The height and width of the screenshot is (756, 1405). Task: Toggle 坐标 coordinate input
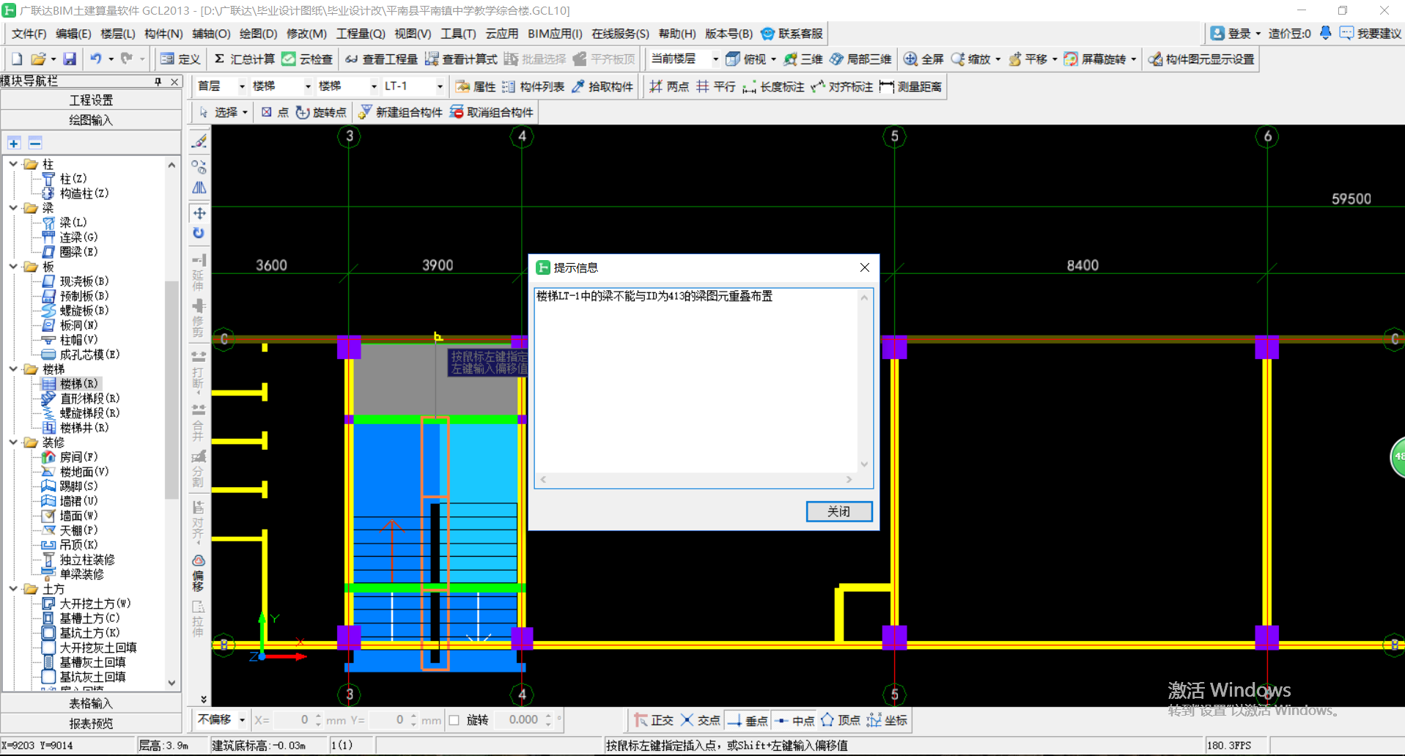pyautogui.click(x=887, y=720)
